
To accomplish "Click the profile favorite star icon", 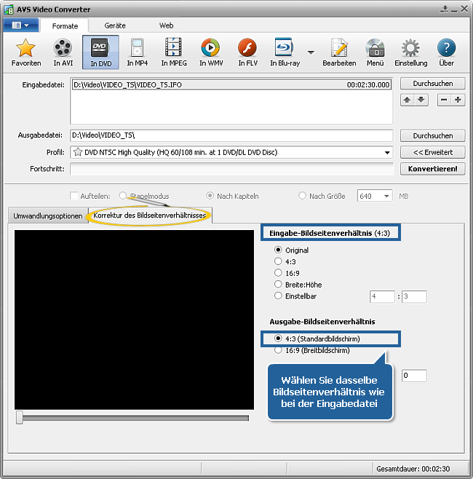I will coord(78,152).
